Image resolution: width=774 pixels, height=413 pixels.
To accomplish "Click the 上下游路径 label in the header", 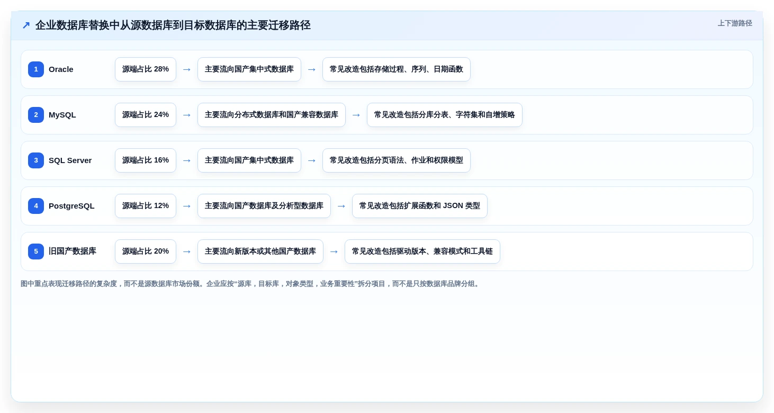I will pos(735,23).
